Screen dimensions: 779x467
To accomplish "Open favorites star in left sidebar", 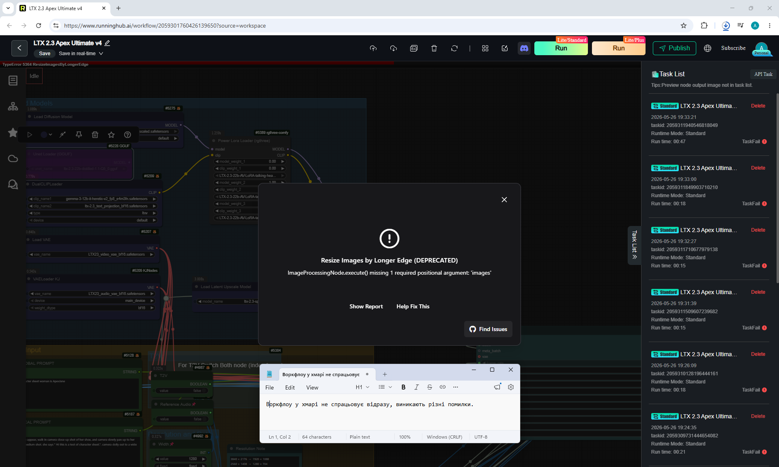I will [x=13, y=133].
